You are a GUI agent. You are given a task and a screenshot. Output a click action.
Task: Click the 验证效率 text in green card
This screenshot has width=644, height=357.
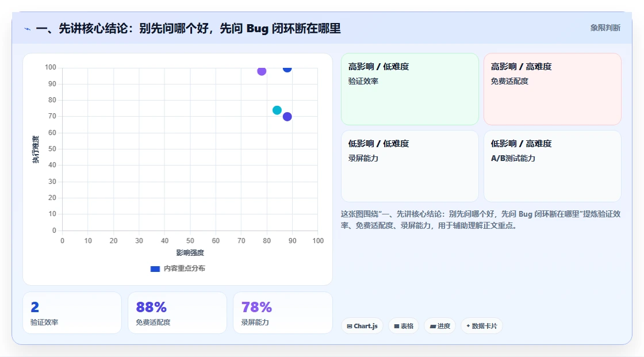click(363, 81)
